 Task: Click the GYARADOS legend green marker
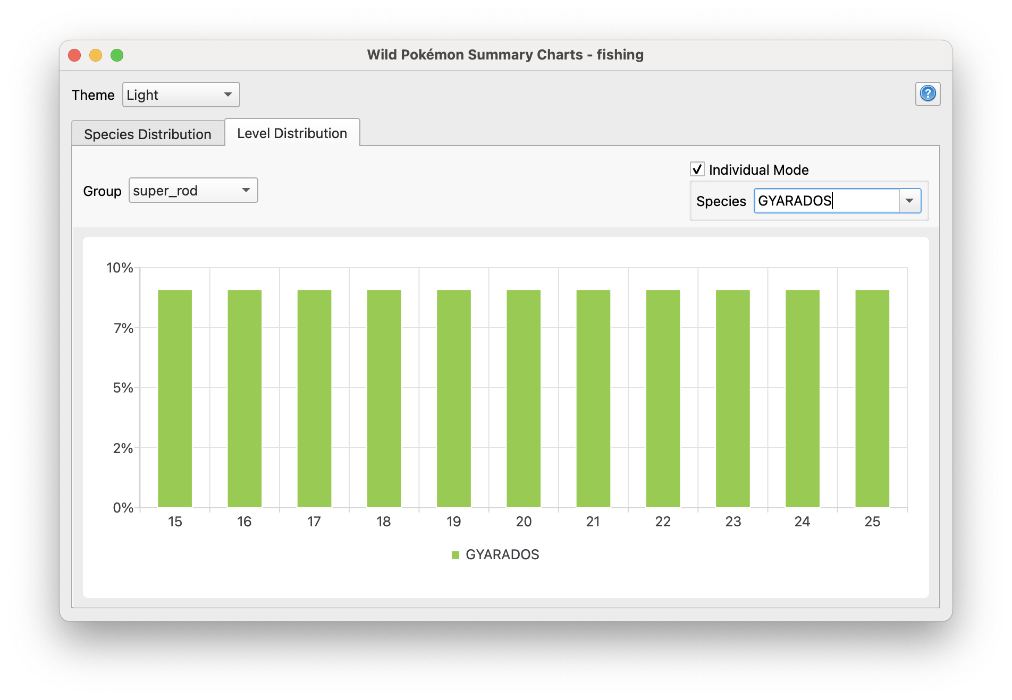[x=455, y=555]
